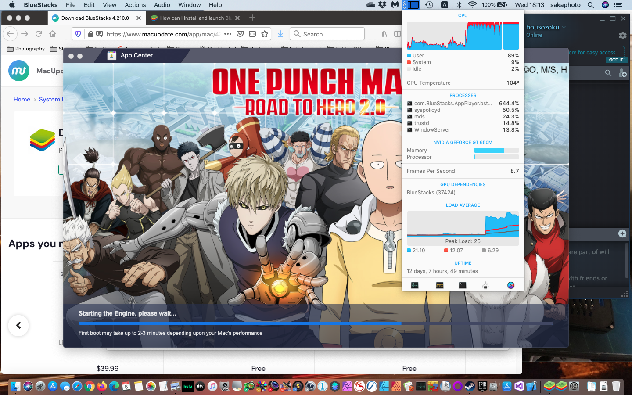The image size is (632, 395).
Task: Open Finder from the Dock
Action: point(16,386)
